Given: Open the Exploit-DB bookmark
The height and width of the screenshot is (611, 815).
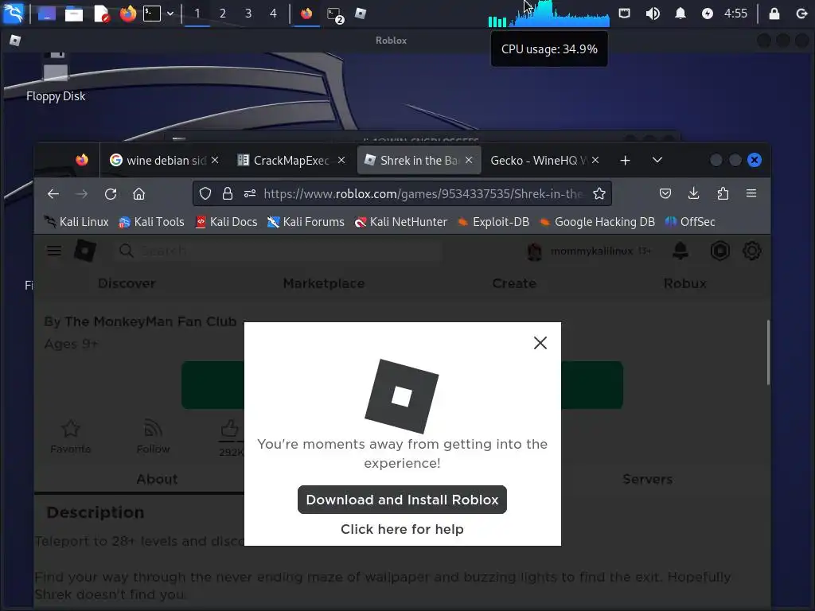Looking at the screenshot, I should click(493, 222).
